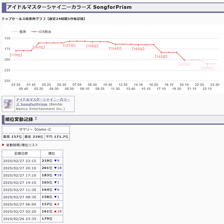The width and height of the screenshot is (224, 224).
Task: Click the 【201位】 chart data label
Action: (x=184, y=64)
